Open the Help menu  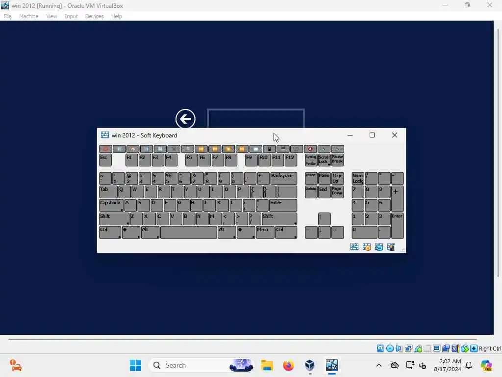(116, 16)
